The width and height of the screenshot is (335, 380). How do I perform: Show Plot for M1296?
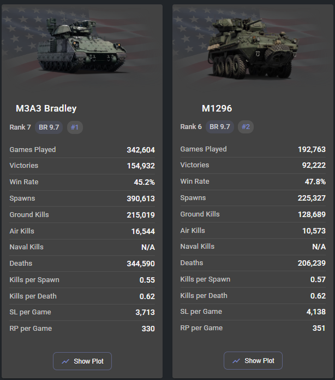[x=253, y=361]
